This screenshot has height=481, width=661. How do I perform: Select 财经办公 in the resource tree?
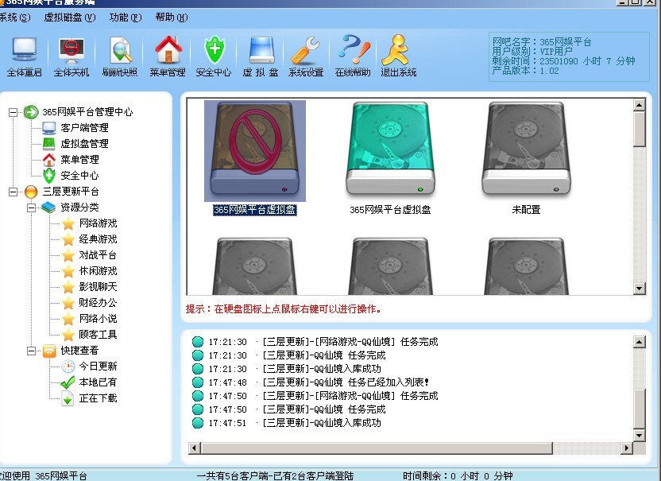[98, 303]
